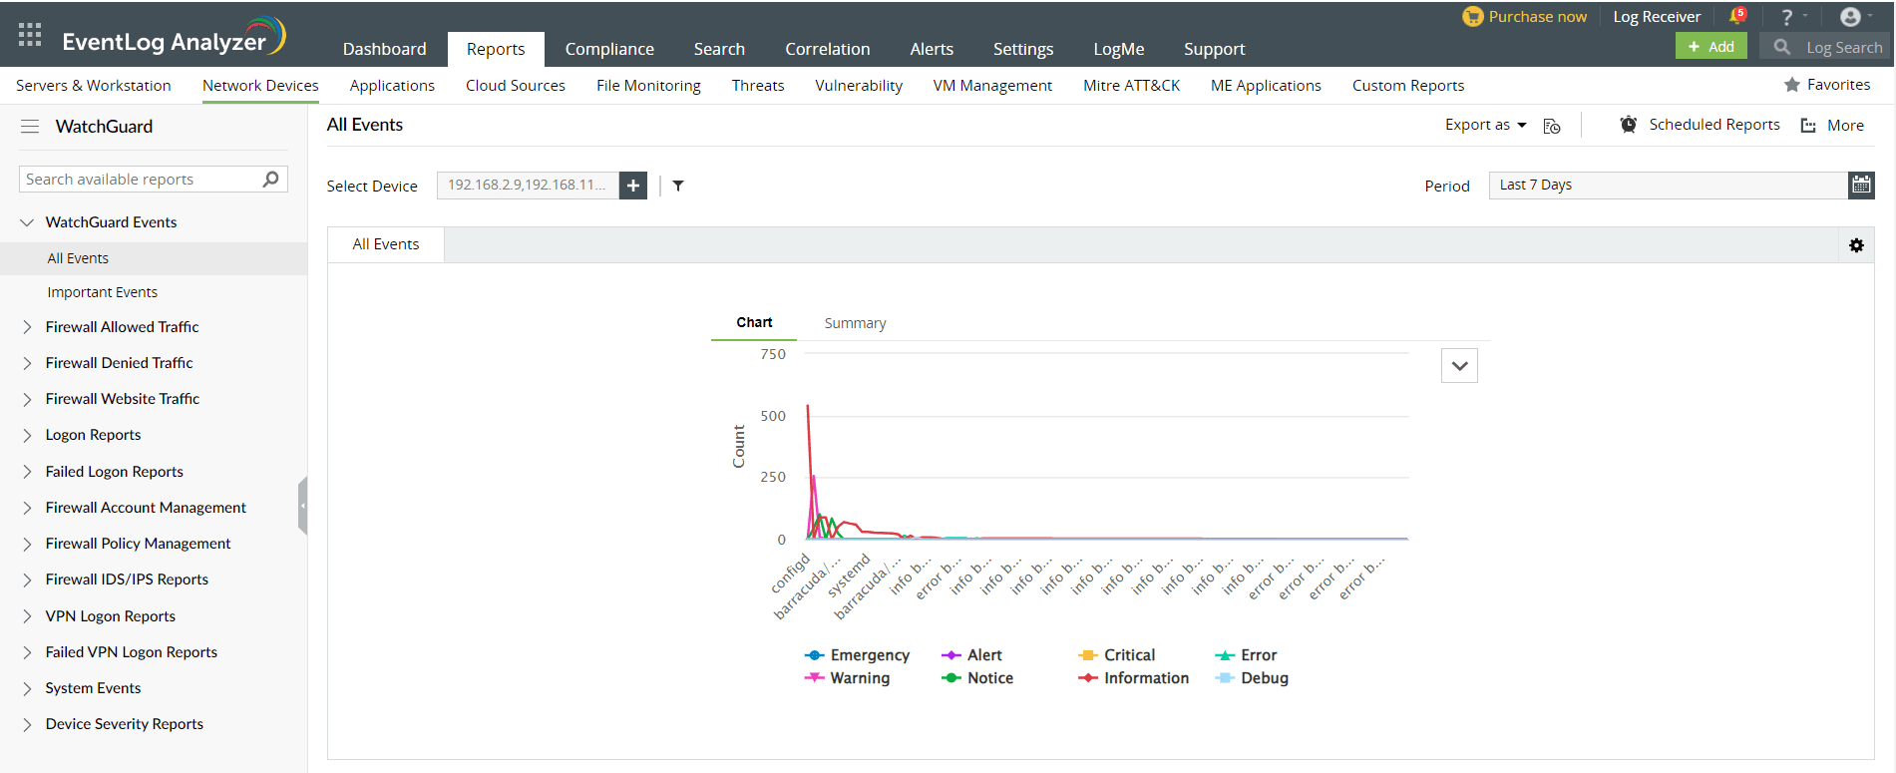The width and height of the screenshot is (1896, 773).
Task: Click the export history icon beside Export as
Action: (1552, 126)
